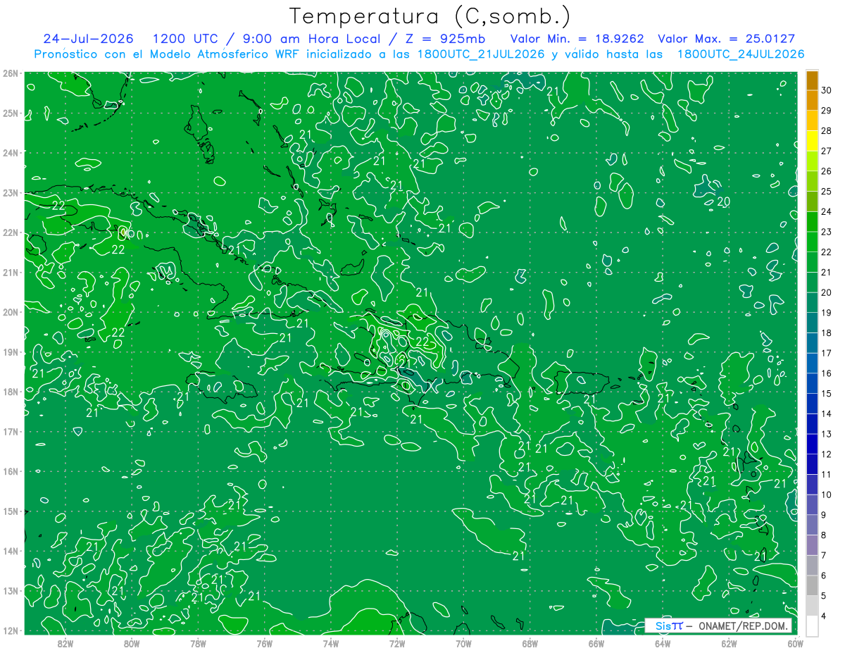Click the "62W" longitude axis label

tap(728, 643)
